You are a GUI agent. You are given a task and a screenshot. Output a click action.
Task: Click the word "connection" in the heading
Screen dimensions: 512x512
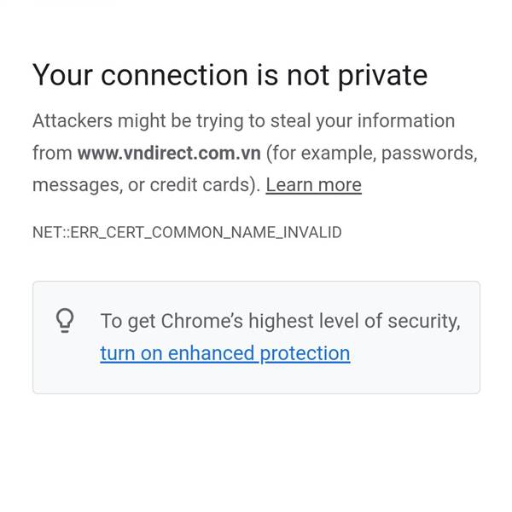coord(173,75)
